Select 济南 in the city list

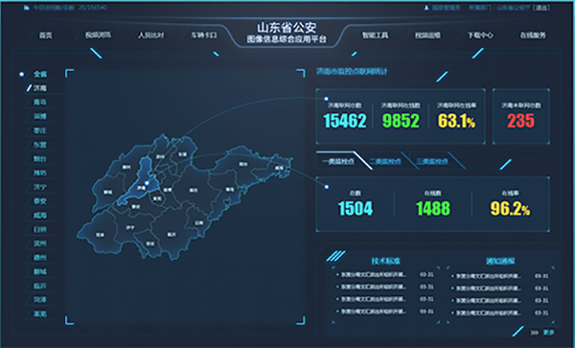click(40, 88)
